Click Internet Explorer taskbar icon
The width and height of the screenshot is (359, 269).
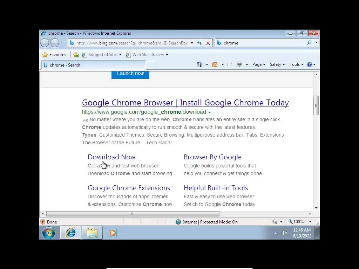[71, 233]
